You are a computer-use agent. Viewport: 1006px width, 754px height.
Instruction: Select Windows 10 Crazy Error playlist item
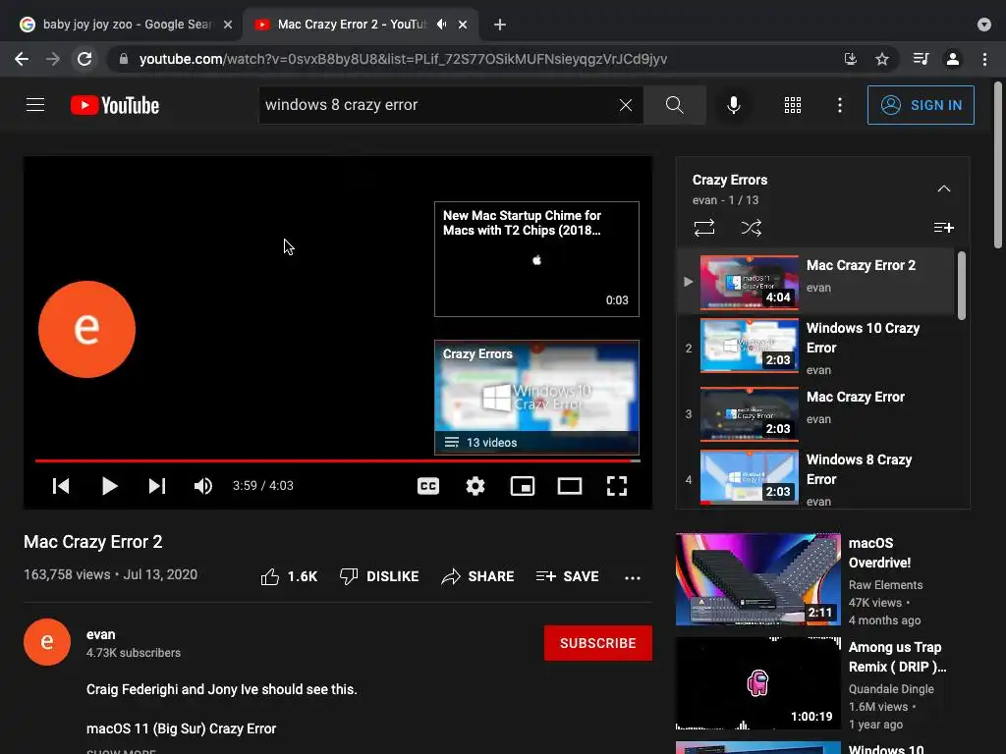(x=816, y=348)
